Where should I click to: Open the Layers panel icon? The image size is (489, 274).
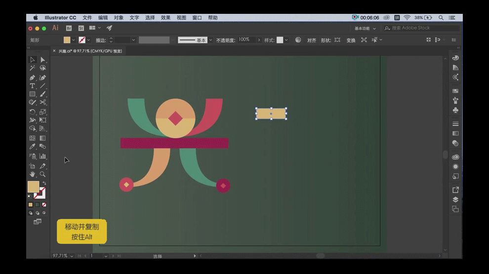(455, 199)
